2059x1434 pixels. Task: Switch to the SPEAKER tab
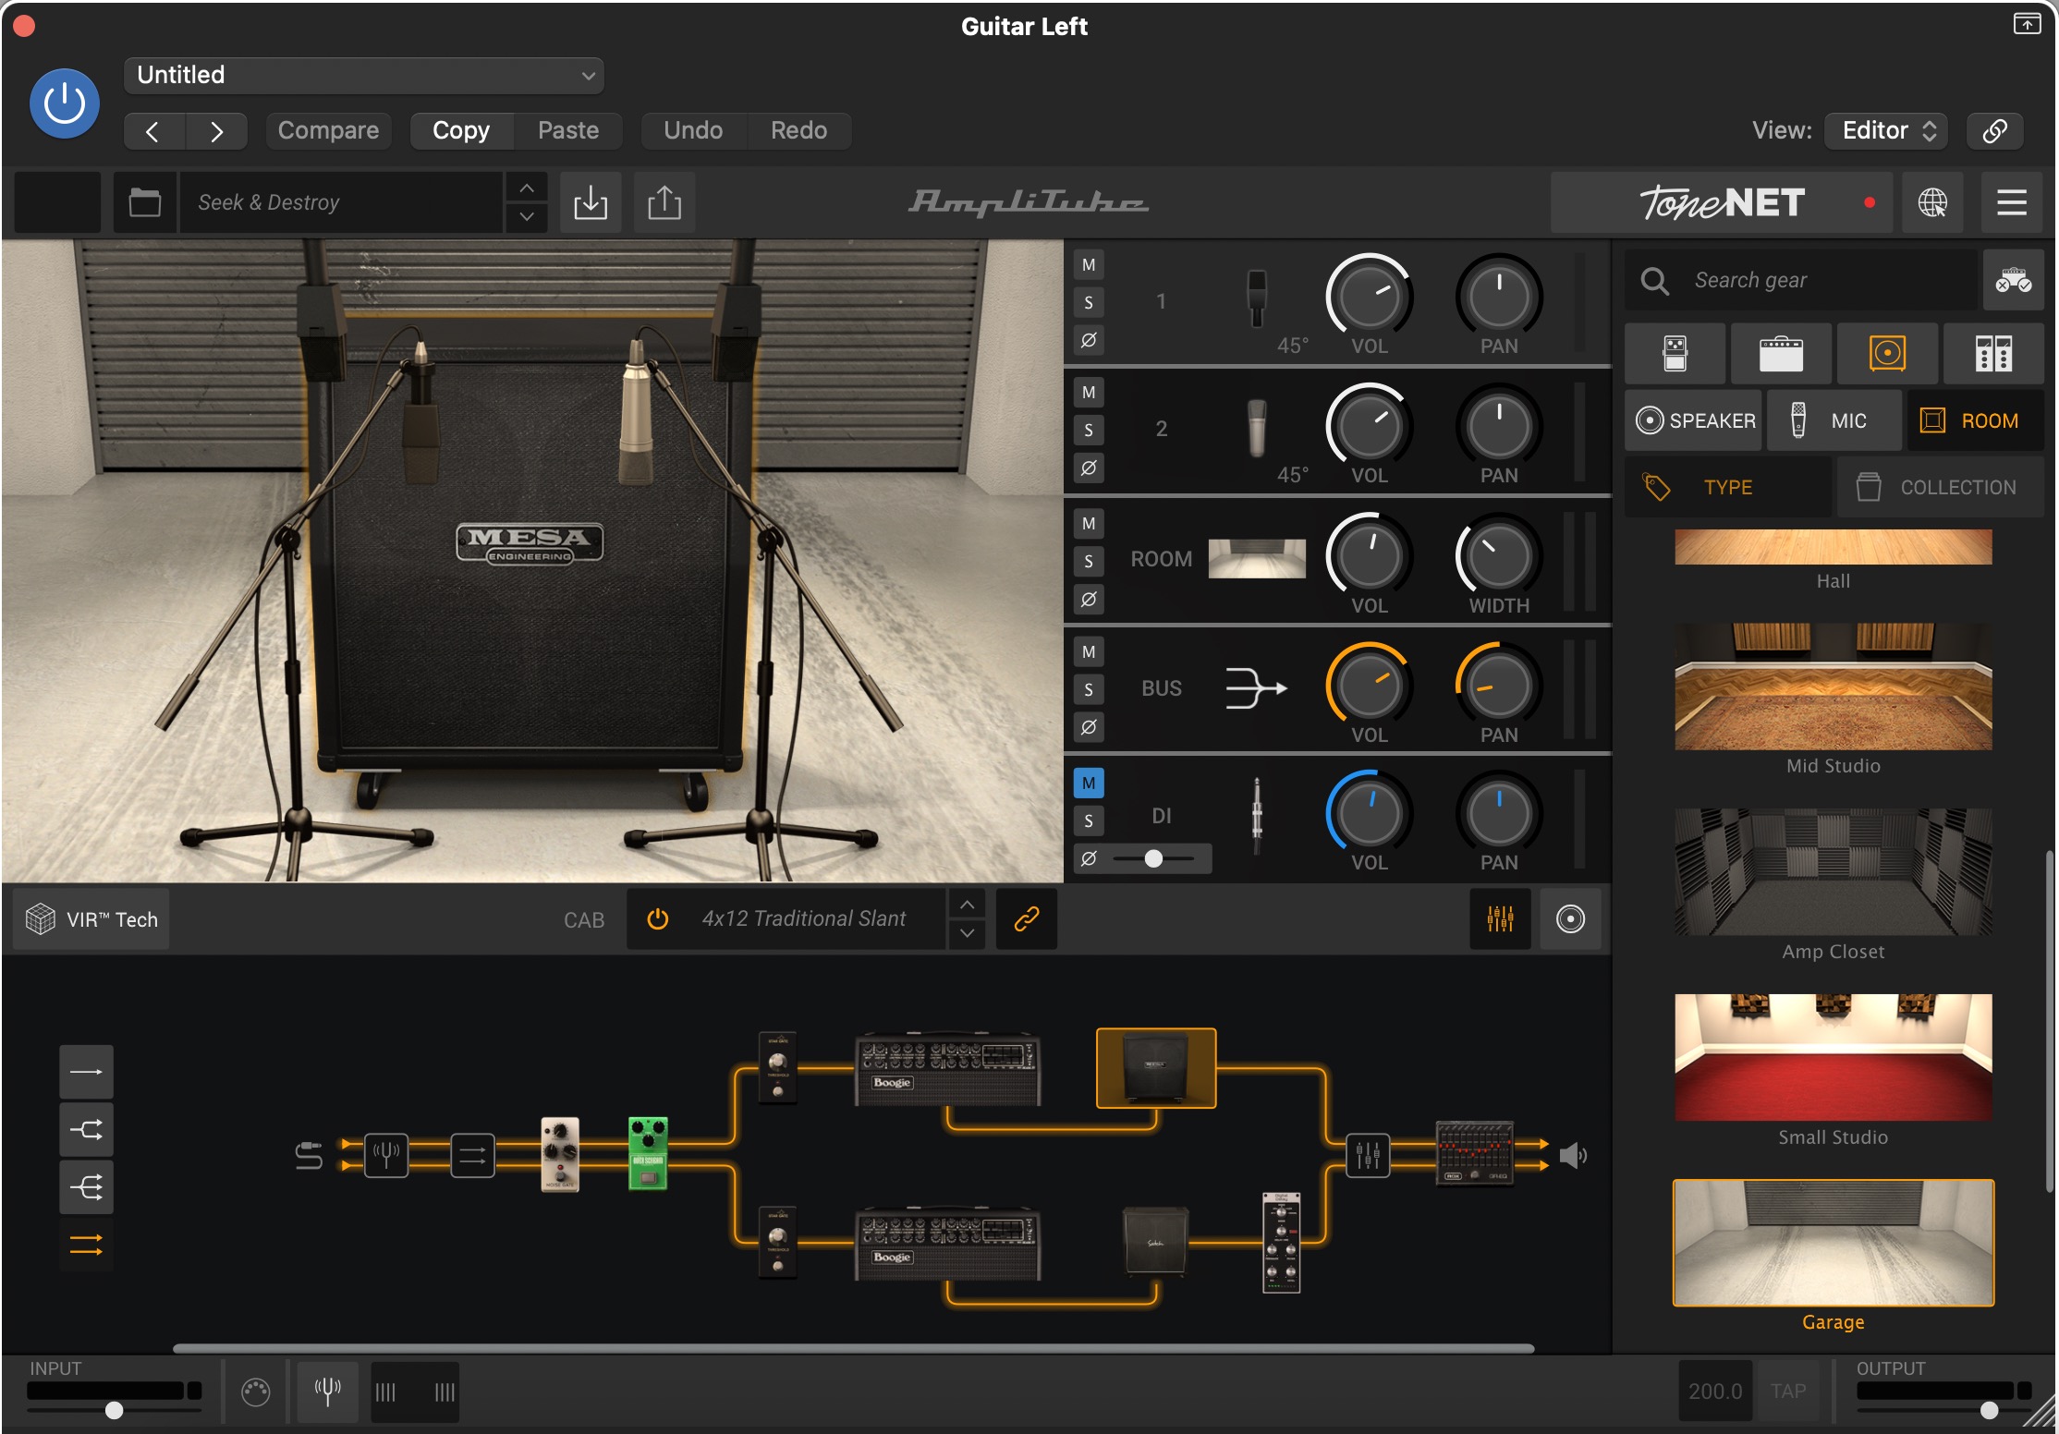(1695, 420)
